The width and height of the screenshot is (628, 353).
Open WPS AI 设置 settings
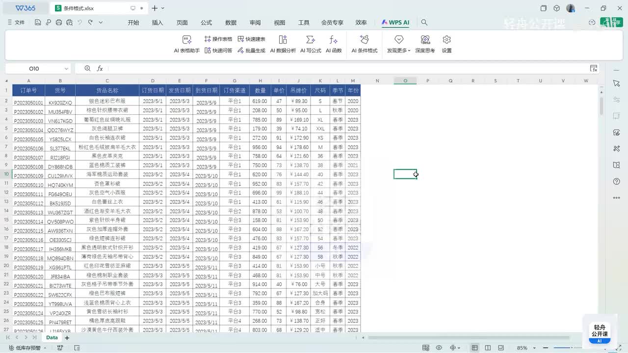pos(446,44)
